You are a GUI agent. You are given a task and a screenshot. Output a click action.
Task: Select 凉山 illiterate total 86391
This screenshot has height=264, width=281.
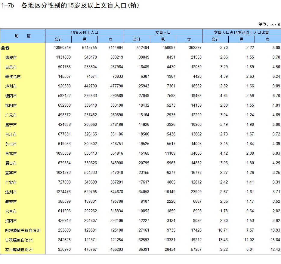(144, 250)
